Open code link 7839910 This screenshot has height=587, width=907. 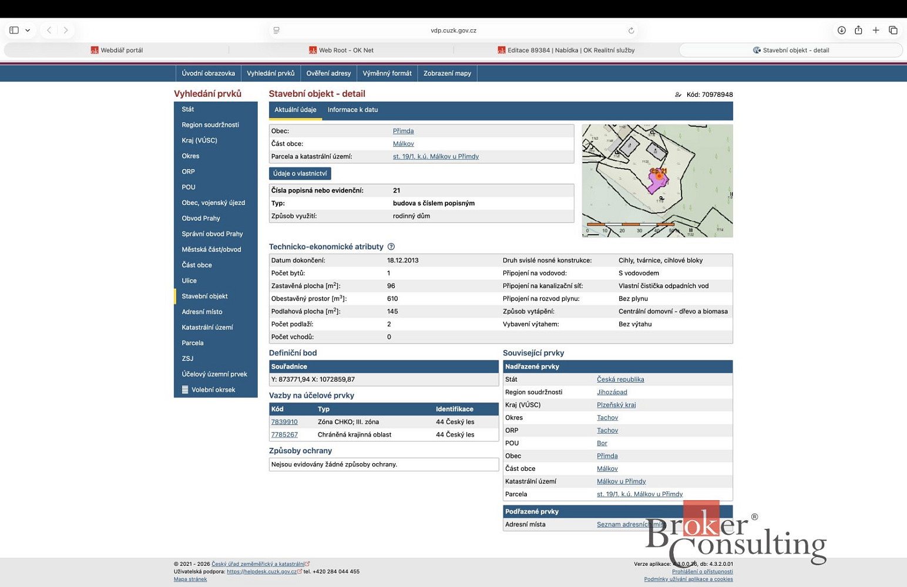tap(284, 422)
